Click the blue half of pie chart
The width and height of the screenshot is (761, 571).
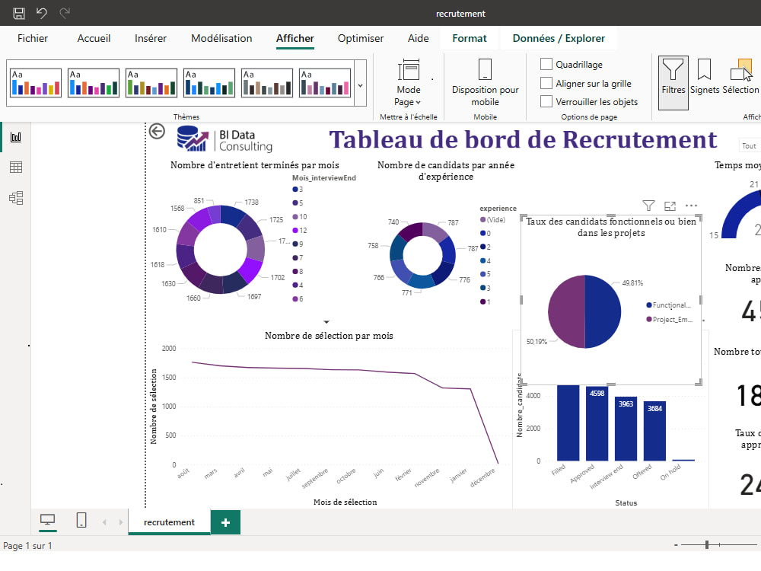(x=603, y=311)
